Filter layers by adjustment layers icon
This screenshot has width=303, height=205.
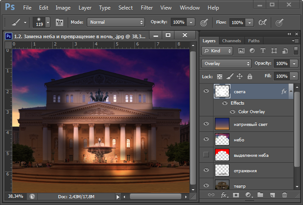click(x=252, y=50)
